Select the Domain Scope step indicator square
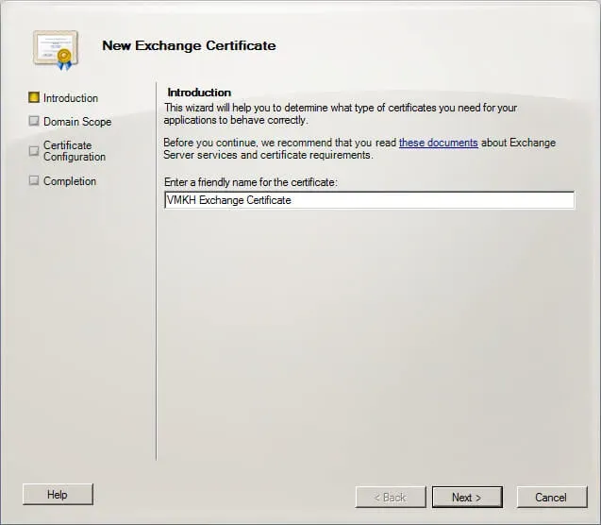 [x=34, y=121]
